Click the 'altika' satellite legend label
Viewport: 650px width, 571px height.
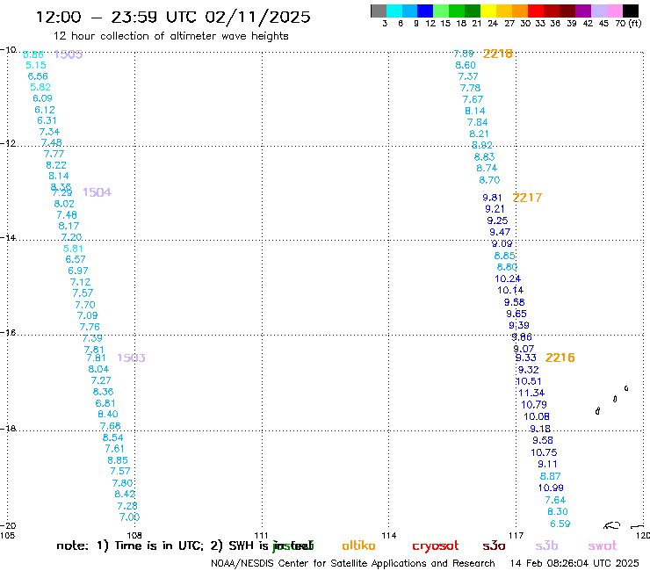pyautogui.click(x=358, y=546)
